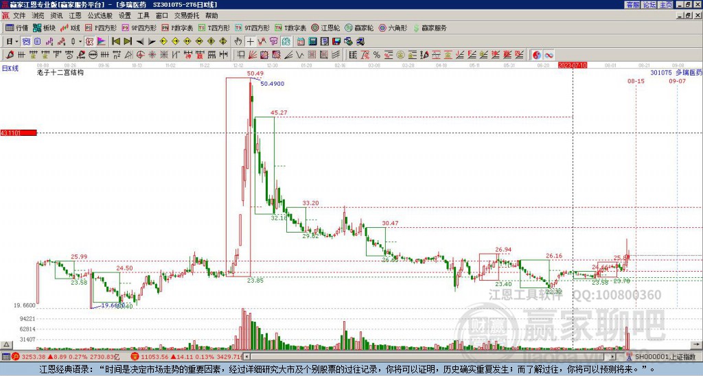Open the 江恩 menu

coord(76,16)
